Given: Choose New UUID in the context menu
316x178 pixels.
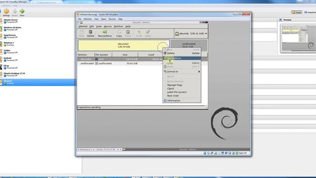Looking at the screenshot, I should pos(182,96).
